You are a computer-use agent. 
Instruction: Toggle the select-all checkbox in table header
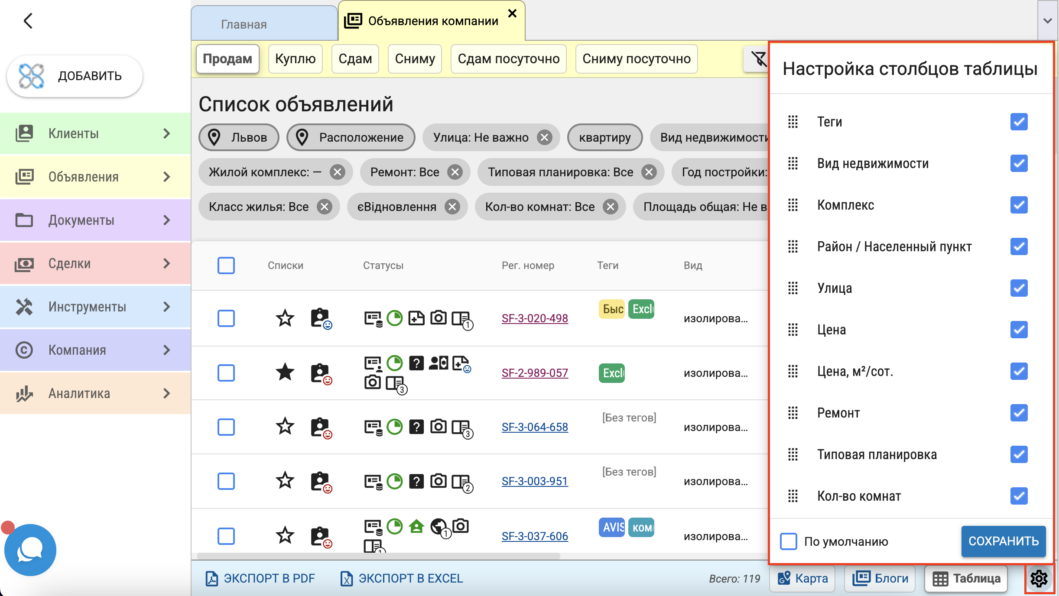tap(226, 265)
